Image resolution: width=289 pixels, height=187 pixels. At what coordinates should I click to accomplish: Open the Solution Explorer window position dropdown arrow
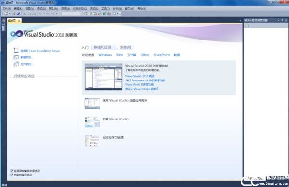click(278, 20)
